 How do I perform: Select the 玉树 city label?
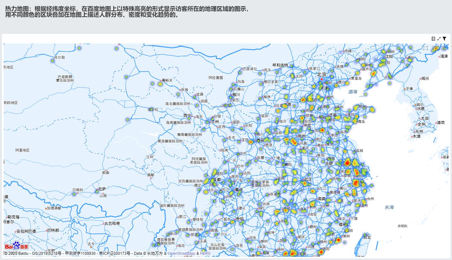(x=150, y=157)
